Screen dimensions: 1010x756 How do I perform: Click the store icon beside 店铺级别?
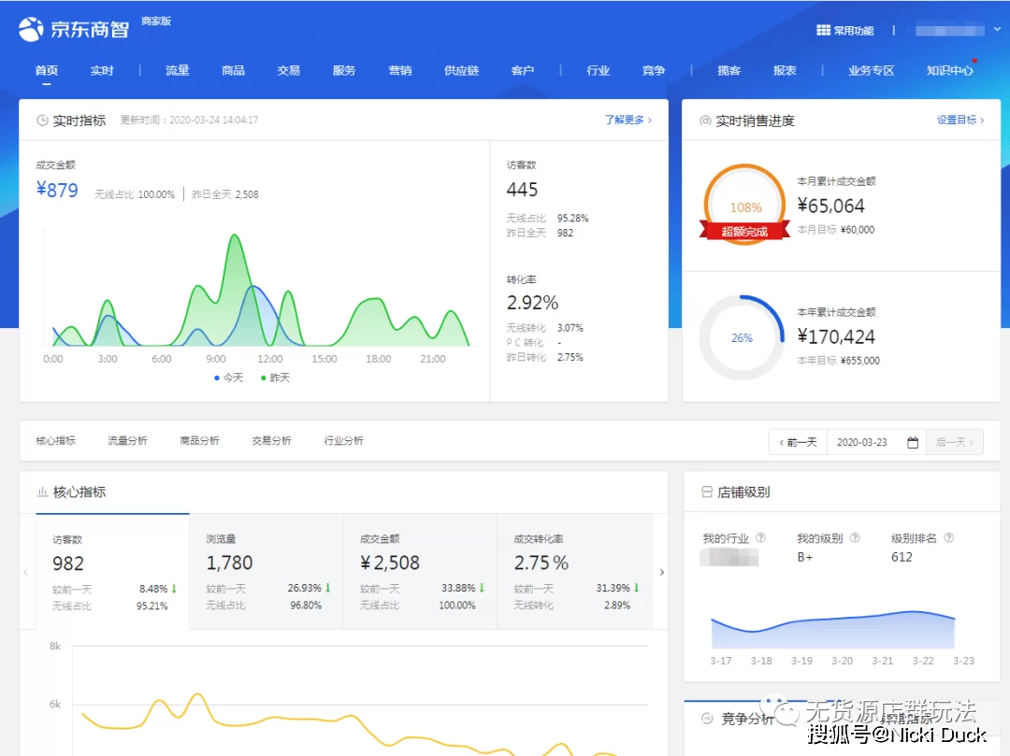(706, 492)
